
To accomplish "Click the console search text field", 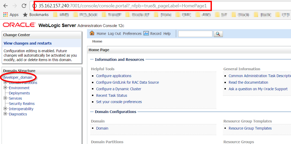I will [195, 34].
